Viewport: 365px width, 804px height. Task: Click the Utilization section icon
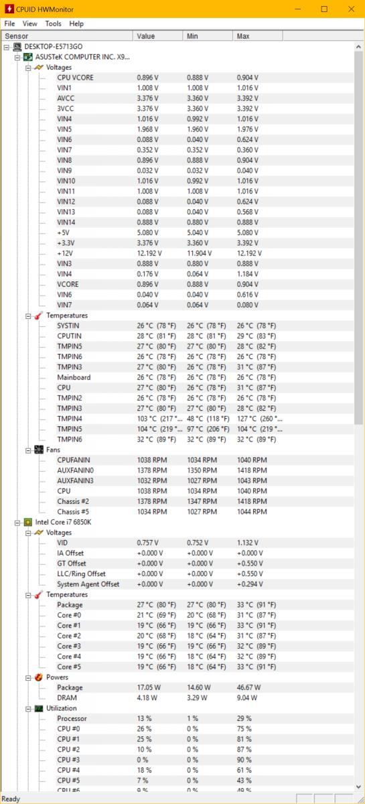coord(39,708)
